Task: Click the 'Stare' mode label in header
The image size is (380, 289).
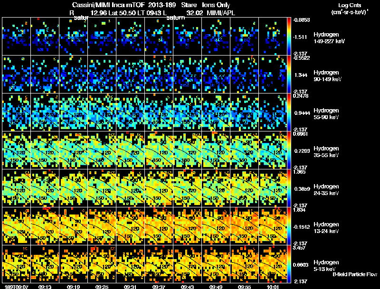Action: pos(189,5)
